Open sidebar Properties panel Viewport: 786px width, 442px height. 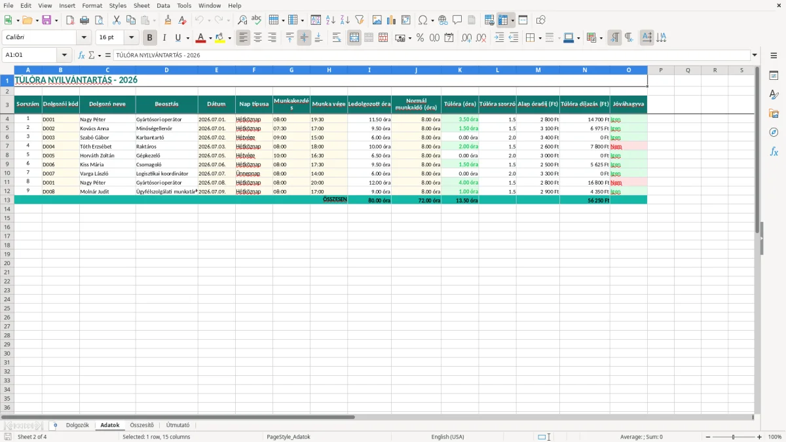774,76
